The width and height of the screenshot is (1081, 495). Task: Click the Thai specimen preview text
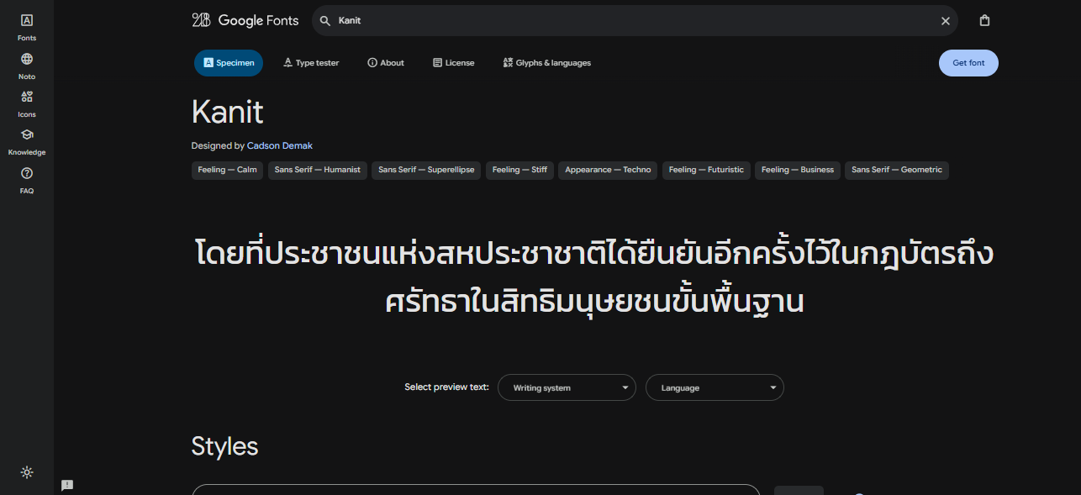594,277
